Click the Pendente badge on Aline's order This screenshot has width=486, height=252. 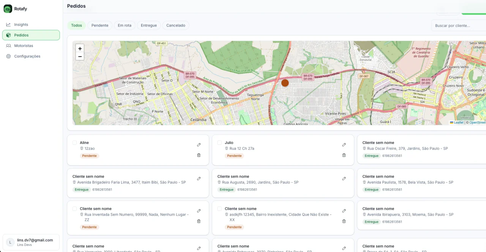click(90, 156)
